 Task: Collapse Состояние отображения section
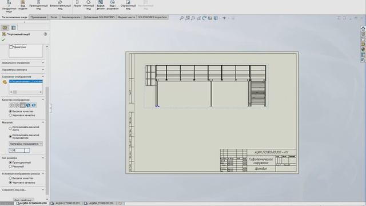pos(43,77)
